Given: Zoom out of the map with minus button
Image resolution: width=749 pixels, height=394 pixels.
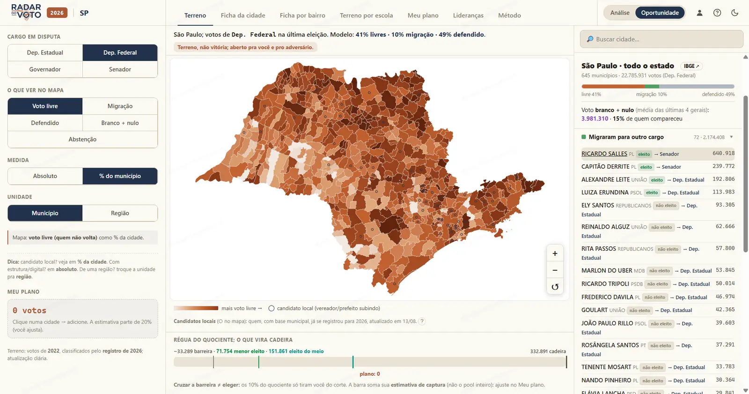Looking at the screenshot, I should click(555, 270).
